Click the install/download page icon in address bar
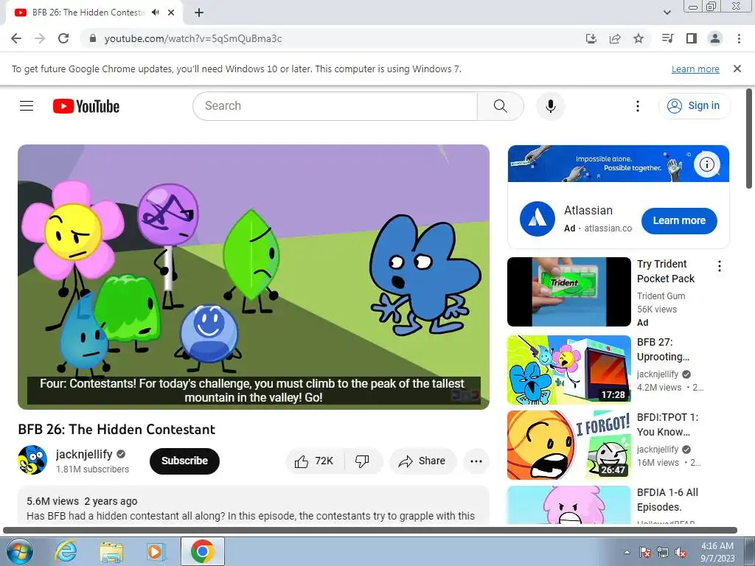The height and width of the screenshot is (566, 755). pyautogui.click(x=591, y=38)
